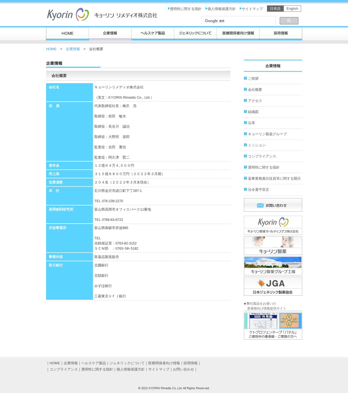Open the JGA 日本ジェネリック製薬協会 banner

pyautogui.click(x=273, y=286)
